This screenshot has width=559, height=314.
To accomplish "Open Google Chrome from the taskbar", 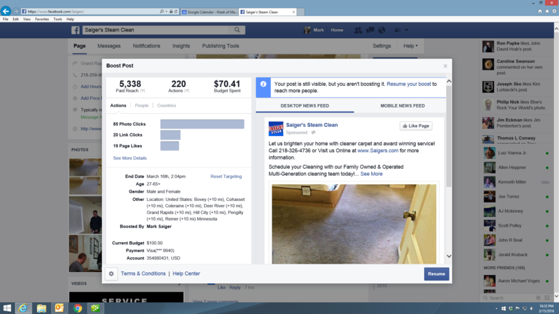I will pyautogui.click(x=78, y=308).
